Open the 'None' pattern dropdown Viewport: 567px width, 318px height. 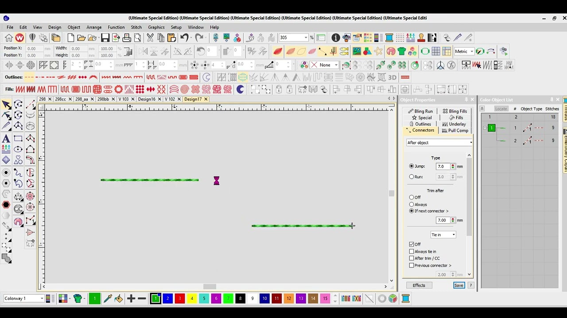[x=336, y=65]
